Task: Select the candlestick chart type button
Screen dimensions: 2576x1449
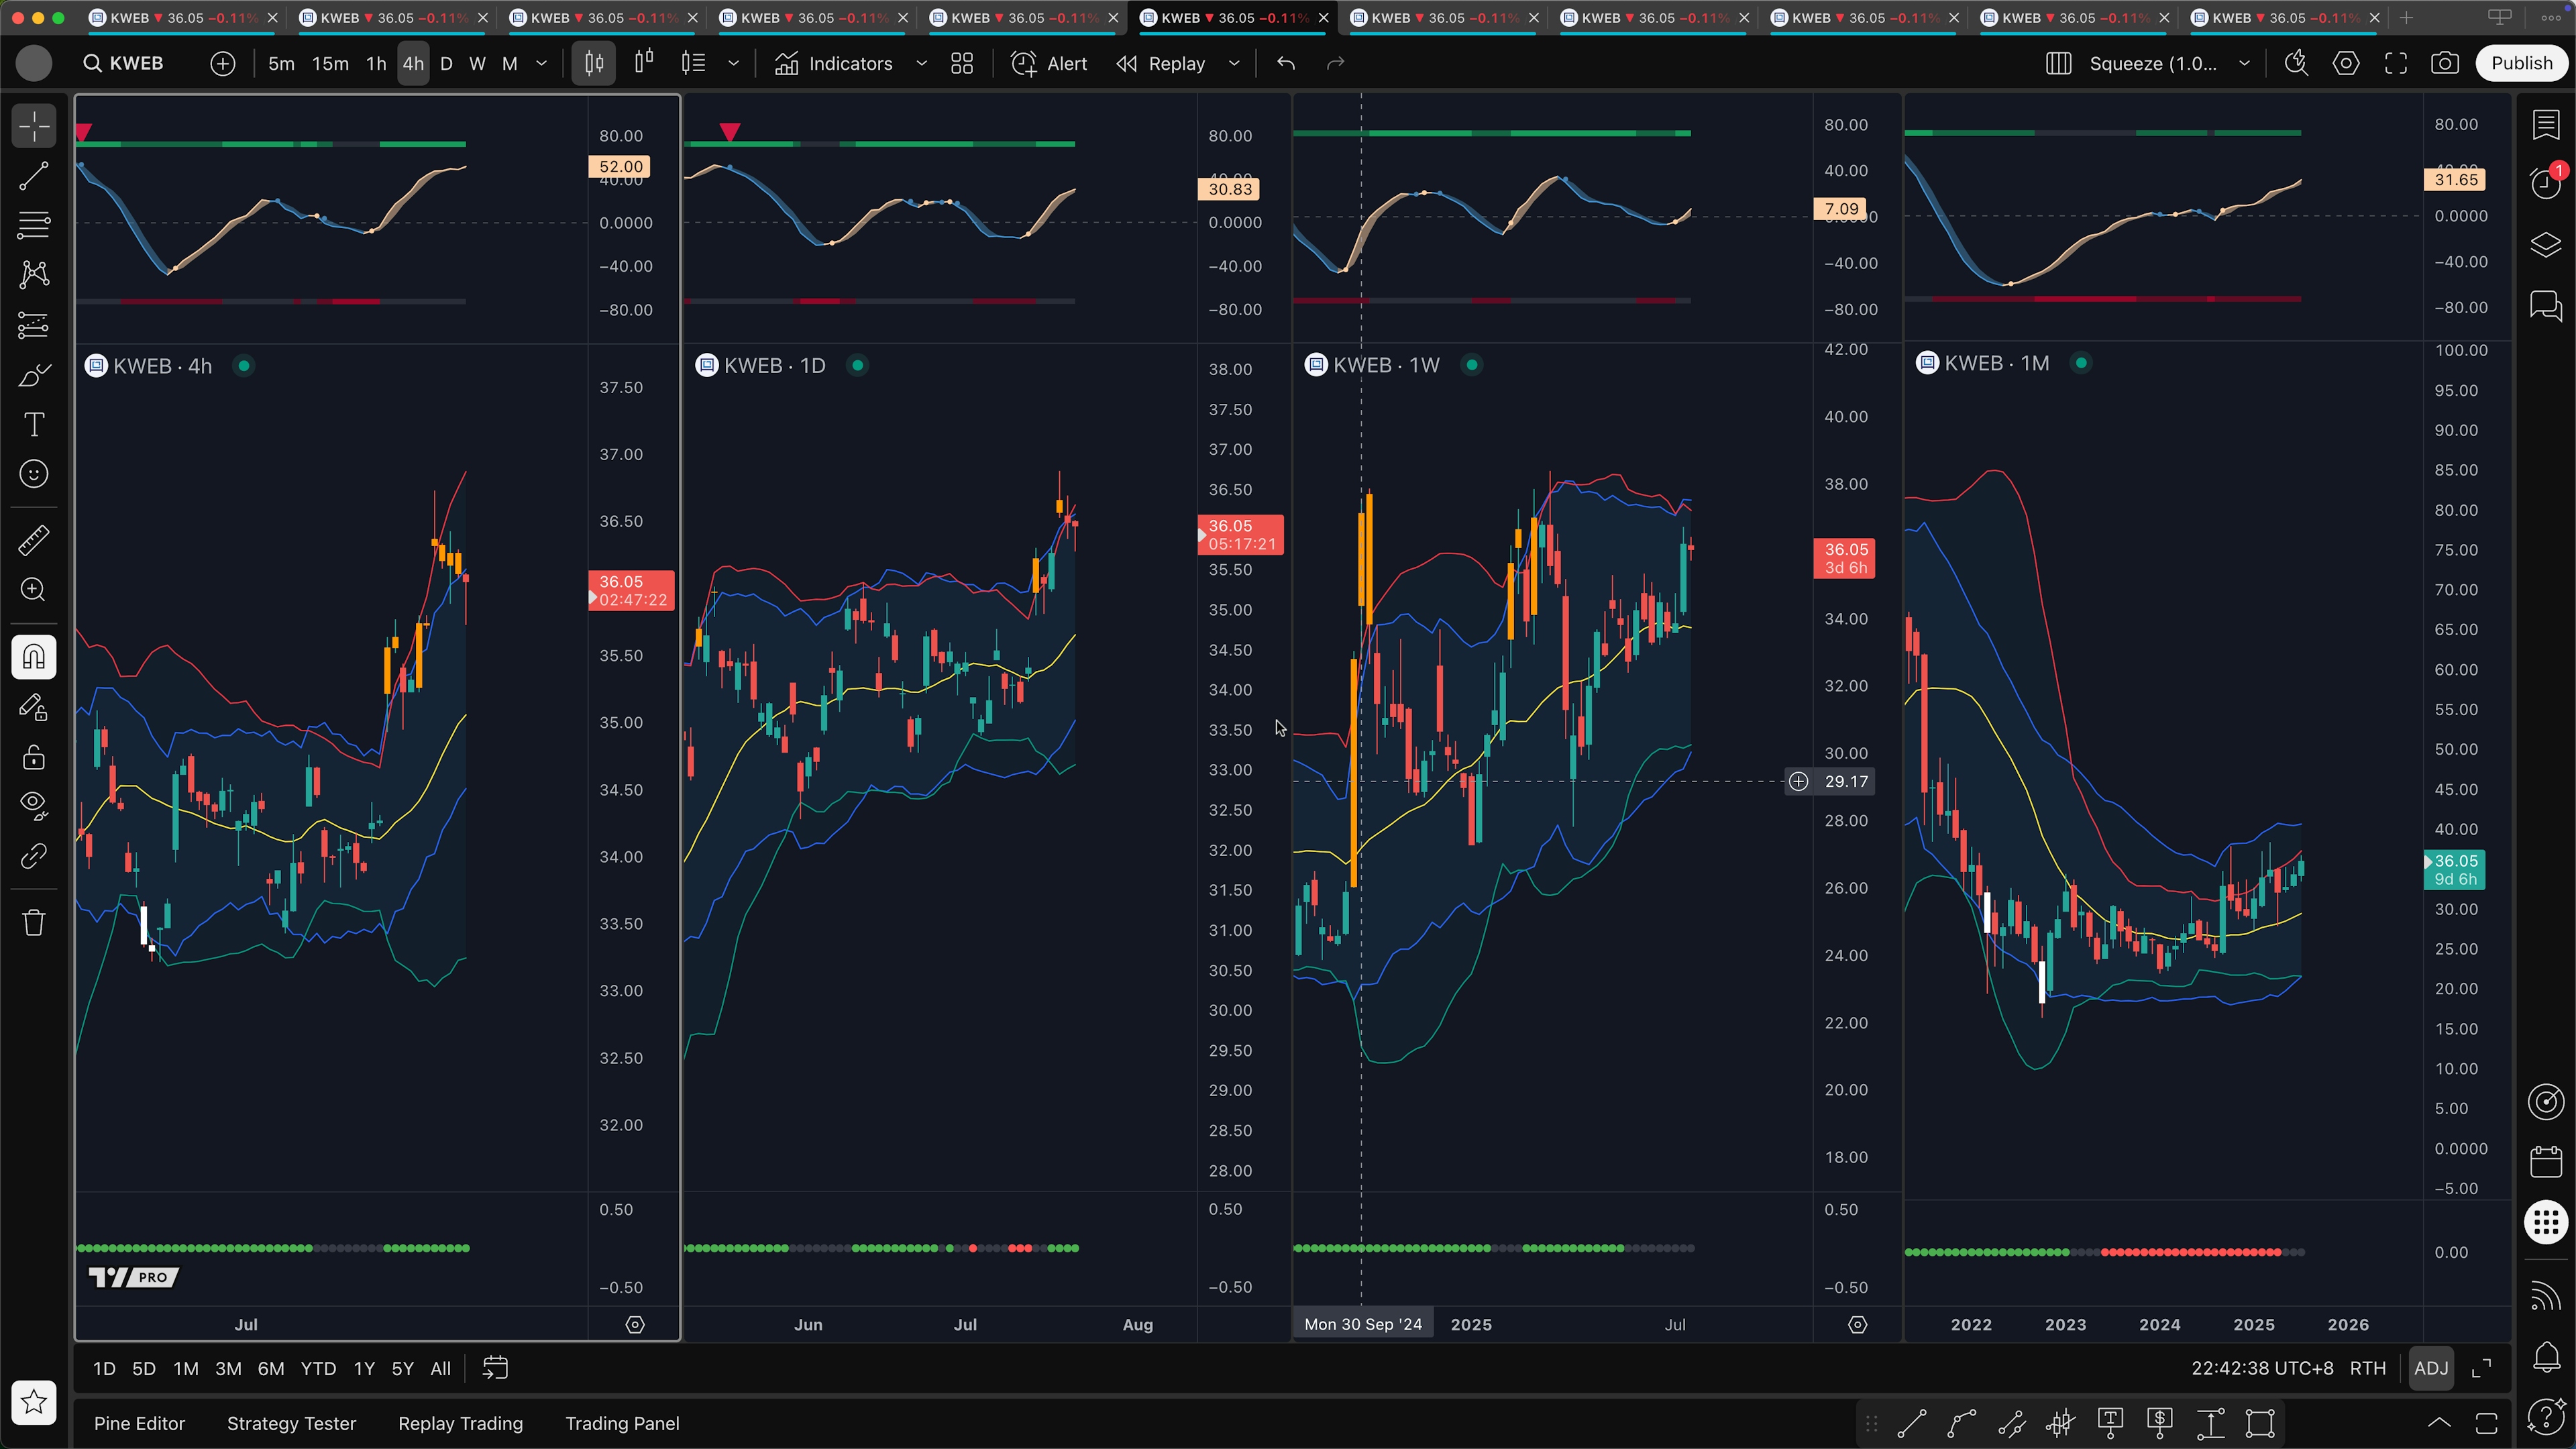Action: pos(594,64)
